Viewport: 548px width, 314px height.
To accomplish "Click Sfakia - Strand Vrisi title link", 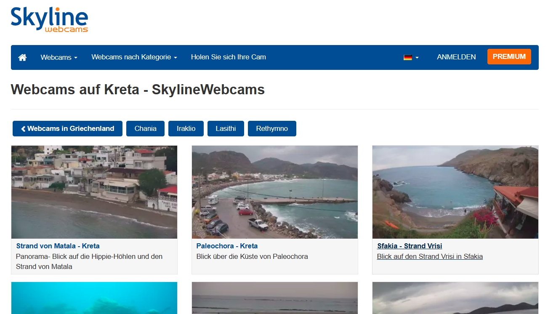I will 410,246.
